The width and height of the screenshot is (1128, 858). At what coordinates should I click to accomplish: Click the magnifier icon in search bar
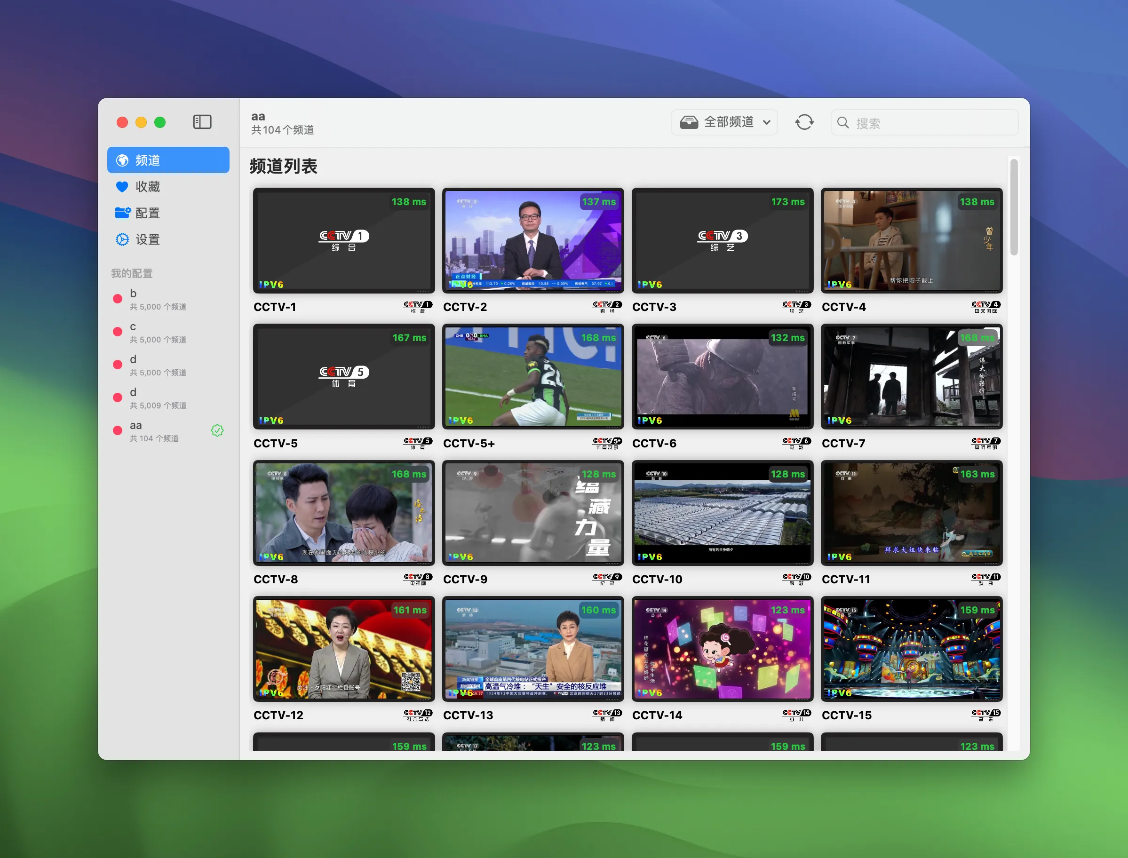(x=843, y=123)
